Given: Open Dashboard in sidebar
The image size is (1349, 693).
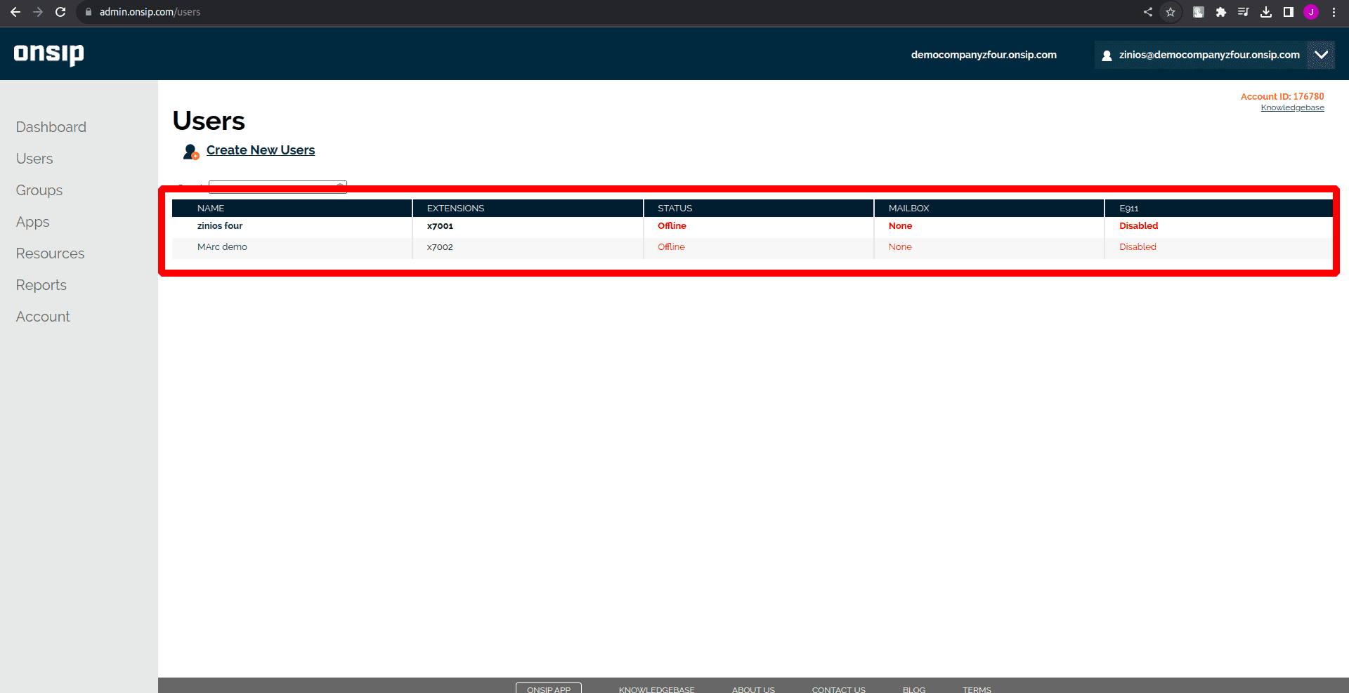Looking at the screenshot, I should (51, 127).
